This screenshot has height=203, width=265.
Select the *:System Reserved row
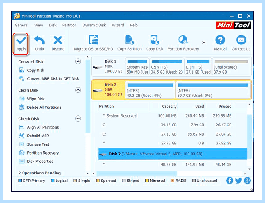[173, 116]
